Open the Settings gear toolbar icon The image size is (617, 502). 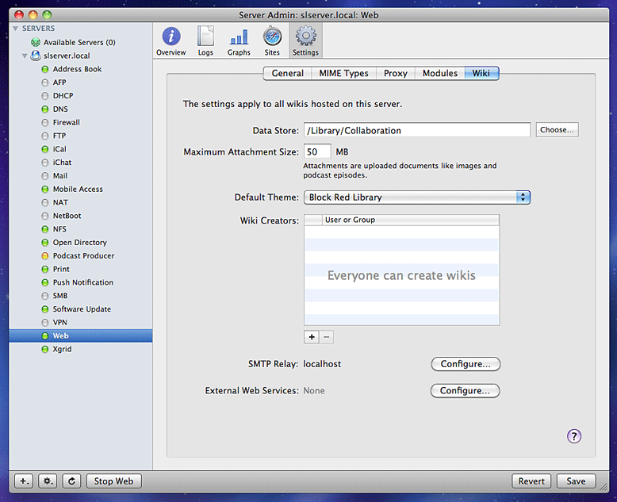point(305,41)
